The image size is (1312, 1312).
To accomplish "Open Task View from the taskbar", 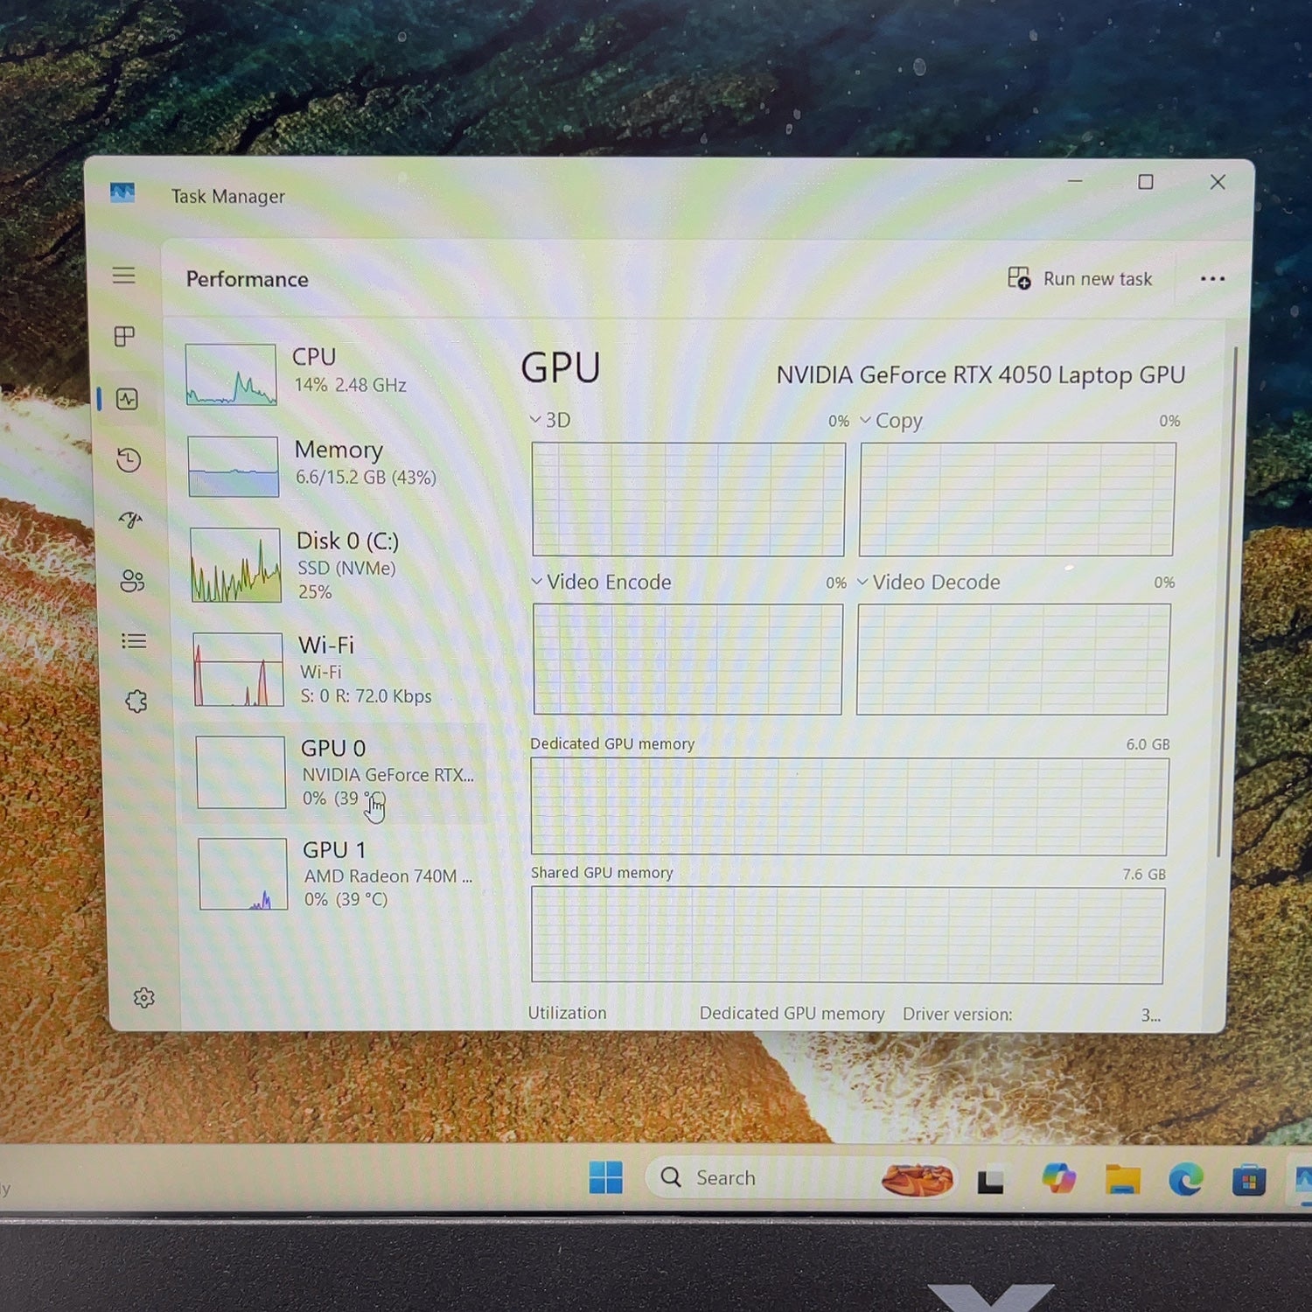I will point(990,1181).
